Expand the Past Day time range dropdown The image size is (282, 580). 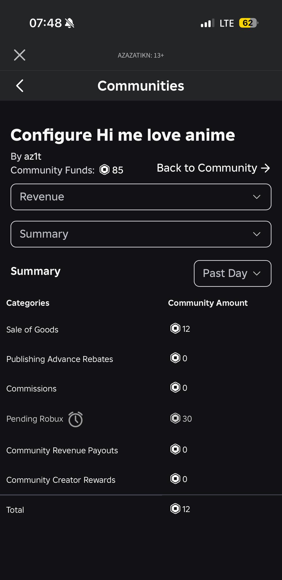click(232, 273)
